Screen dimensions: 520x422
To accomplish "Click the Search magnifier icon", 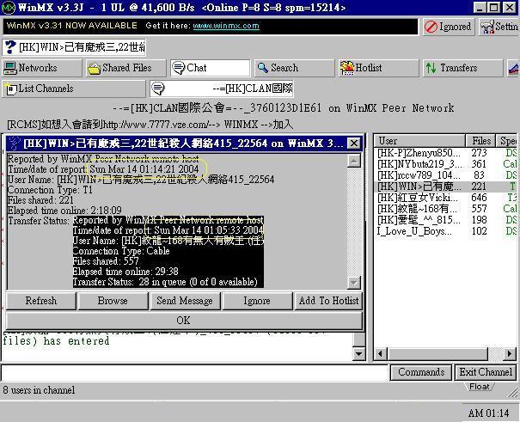I will click(x=263, y=68).
